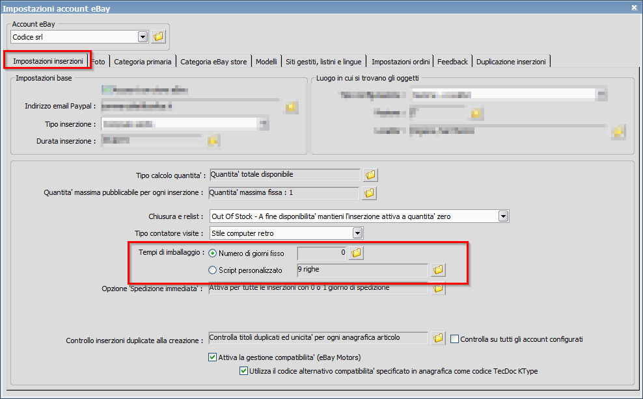Image resolution: width=643 pixels, height=399 pixels.
Task: Open folder icon for Tipo calcolo quantita'
Action: [x=370, y=175]
